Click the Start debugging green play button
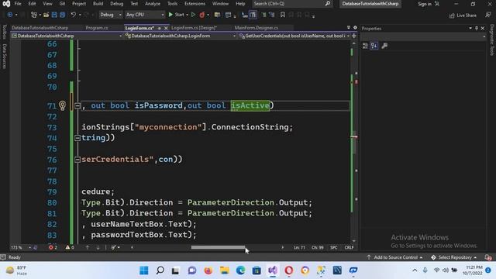 tap(170, 15)
